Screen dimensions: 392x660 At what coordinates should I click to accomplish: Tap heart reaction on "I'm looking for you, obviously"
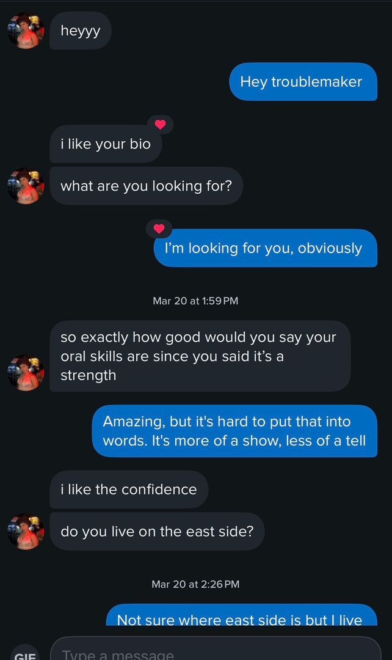coord(159,229)
